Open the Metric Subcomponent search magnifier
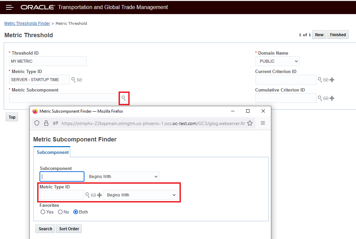This screenshot has height=239, width=356. (124, 98)
